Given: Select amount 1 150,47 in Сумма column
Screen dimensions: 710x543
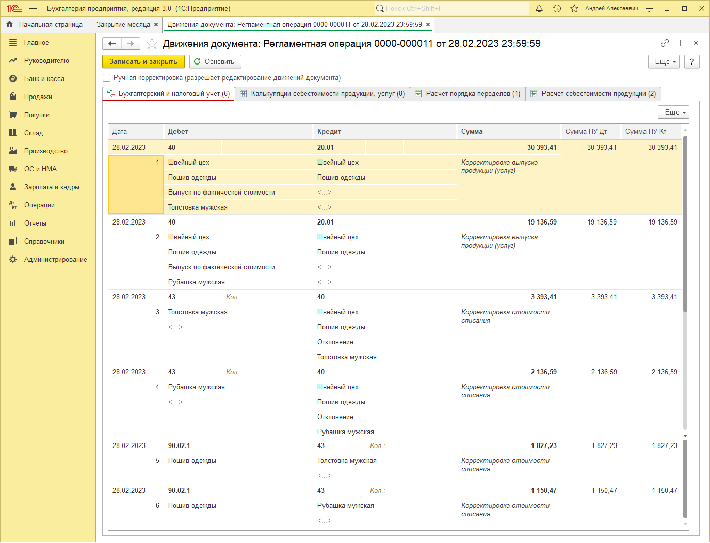Looking at the screenshot, I should pos(544,491).
